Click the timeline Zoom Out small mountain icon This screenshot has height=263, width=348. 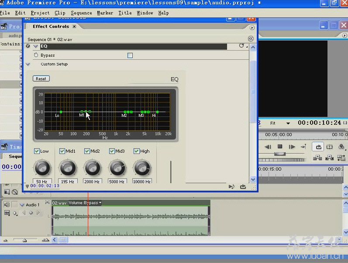click(6, 240)
